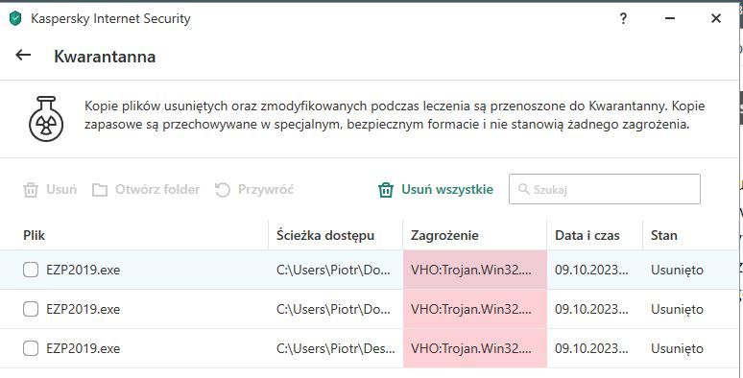This screenshot has width=743, height=378.
Task: Click the restore arrow icon of Przywróć
Action: pos(223,190)
